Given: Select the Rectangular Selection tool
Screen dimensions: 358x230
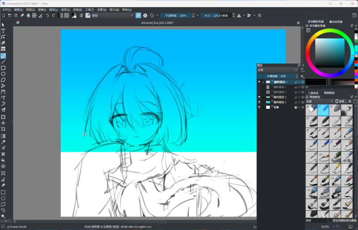Looking at the screenshot, I should point(3,192).
